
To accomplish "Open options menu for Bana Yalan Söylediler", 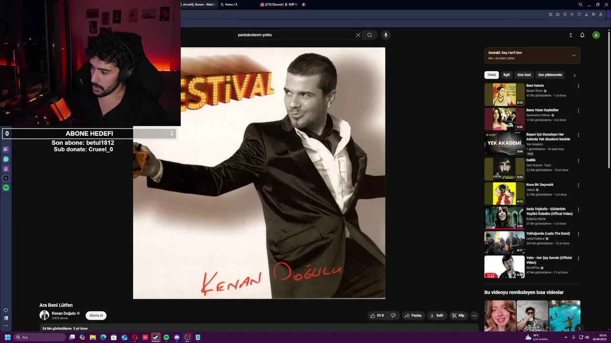I will pyautogui.click(x=578, y=111).
